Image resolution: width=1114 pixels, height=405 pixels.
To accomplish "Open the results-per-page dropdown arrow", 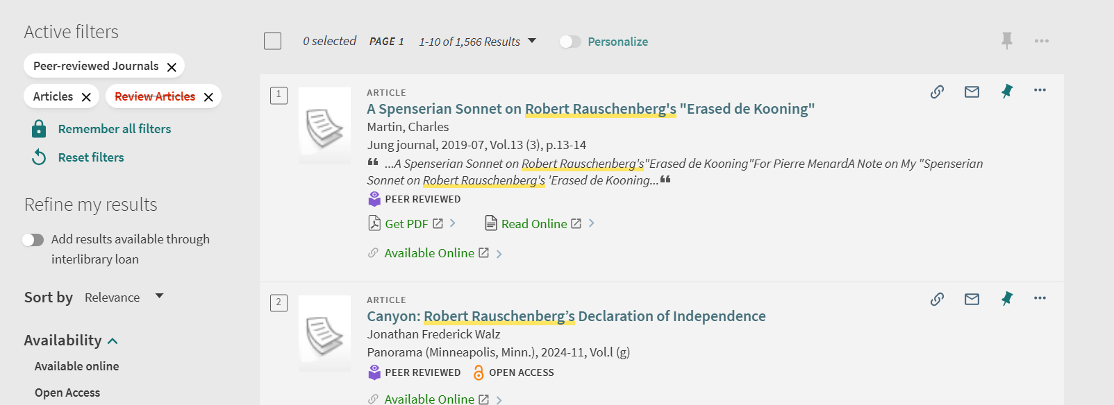I will pos(532,41).
